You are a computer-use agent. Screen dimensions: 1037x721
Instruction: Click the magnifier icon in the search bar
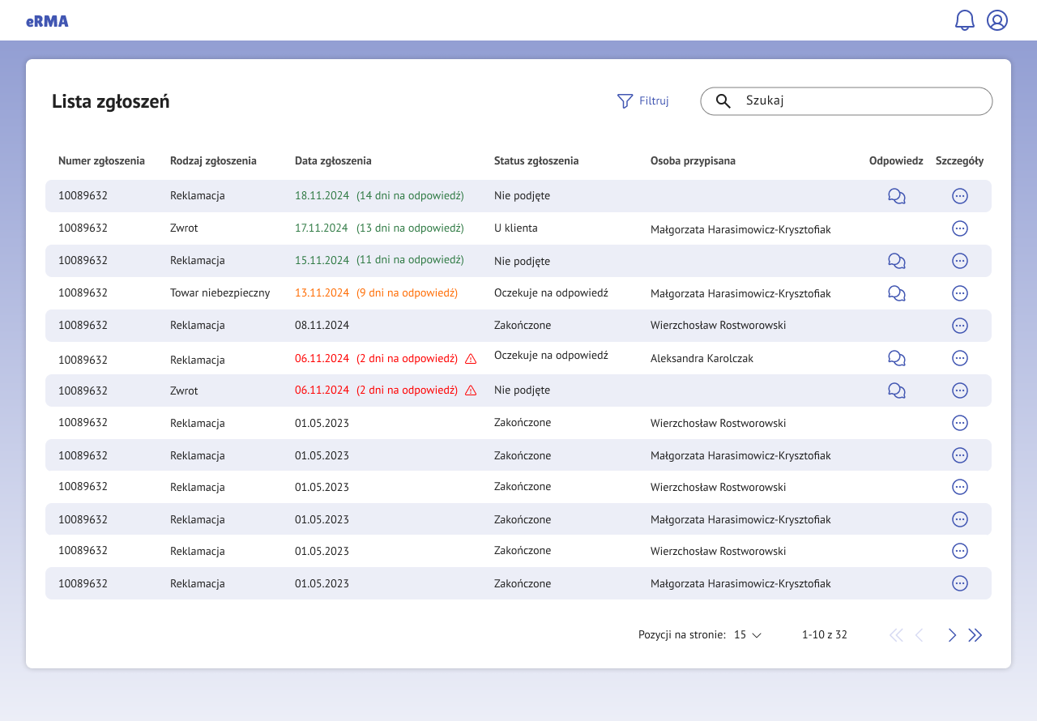point(723,101)
